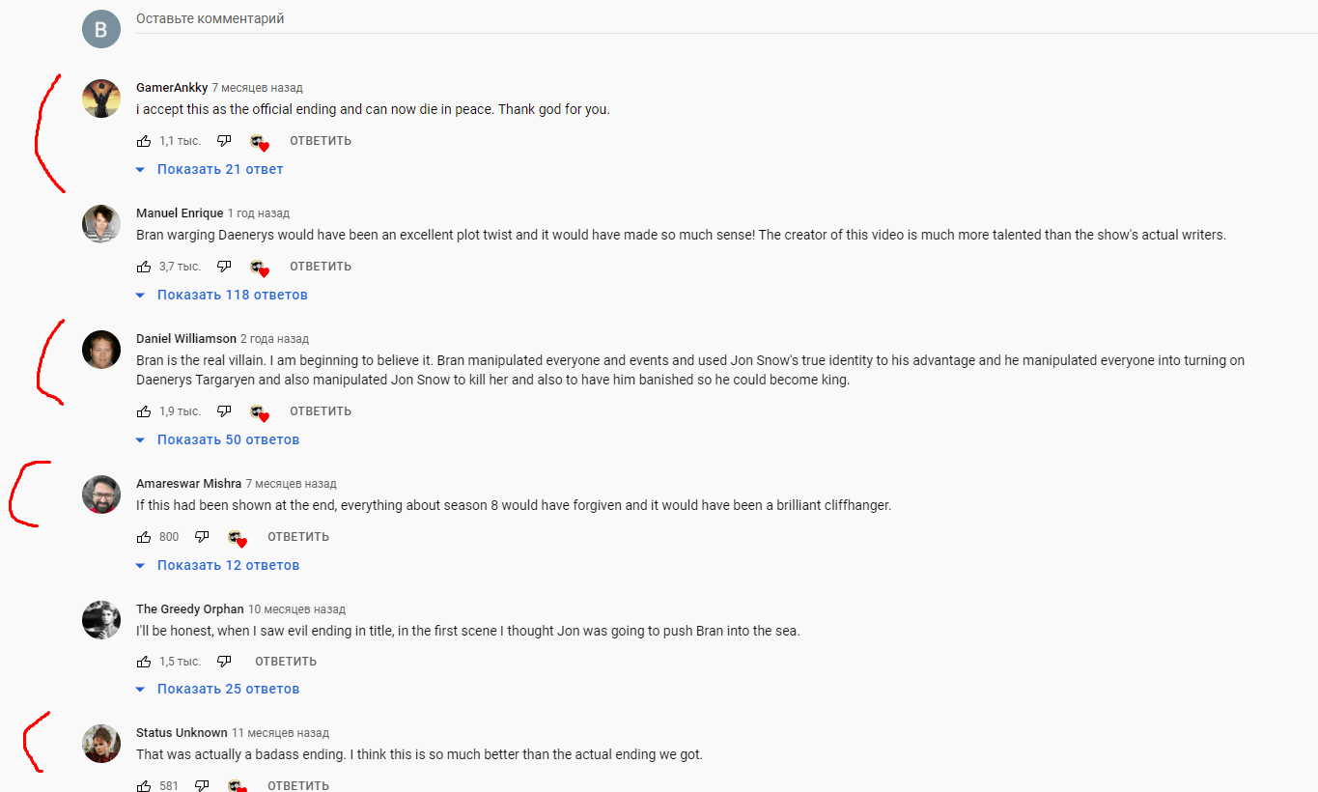Like Status Unknown's comment
The image size is (1318, 792).
[x=144, y=785]
